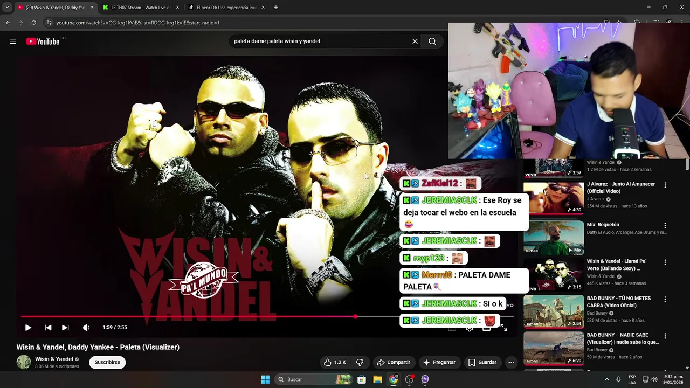This screenshot has width=690, height=388.
Task: Open tray microphone icon
Action: pos(618,379)
